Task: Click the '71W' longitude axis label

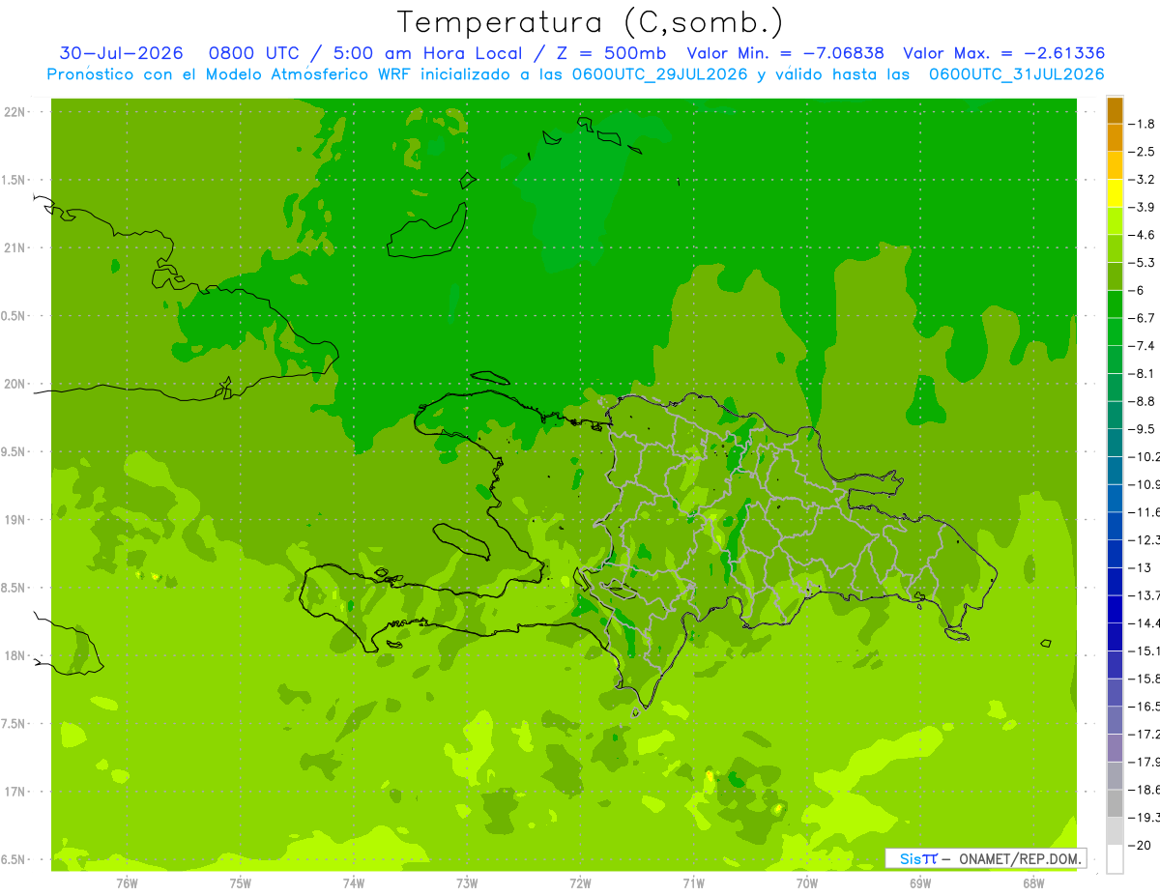Action: (693, 883)
